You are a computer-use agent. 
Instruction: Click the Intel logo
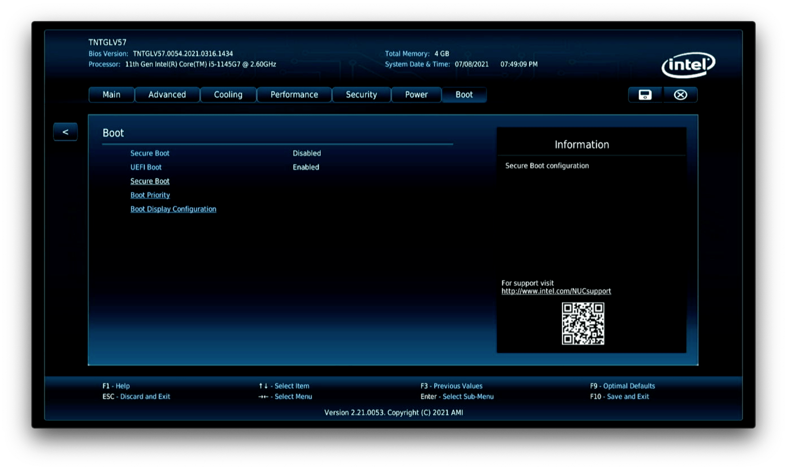pos(688,65)
